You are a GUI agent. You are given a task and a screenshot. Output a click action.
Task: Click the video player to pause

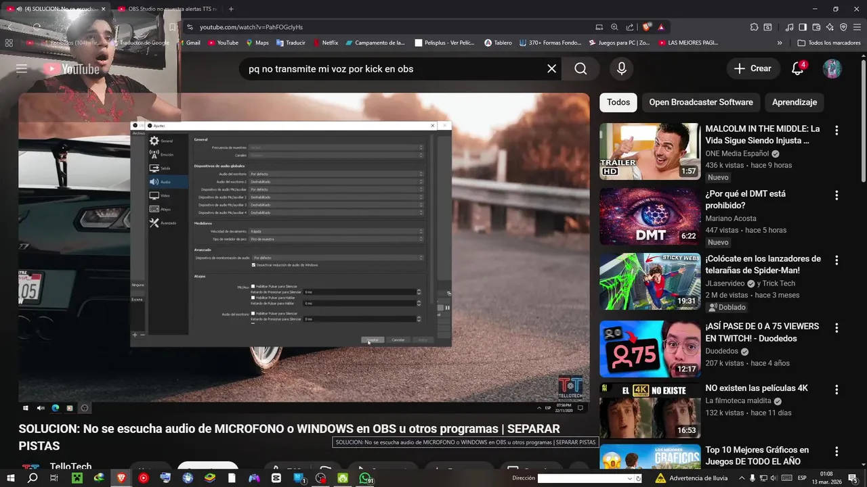tap(304, 252)
